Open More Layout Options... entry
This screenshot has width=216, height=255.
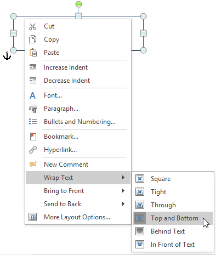tap(78, 217)
